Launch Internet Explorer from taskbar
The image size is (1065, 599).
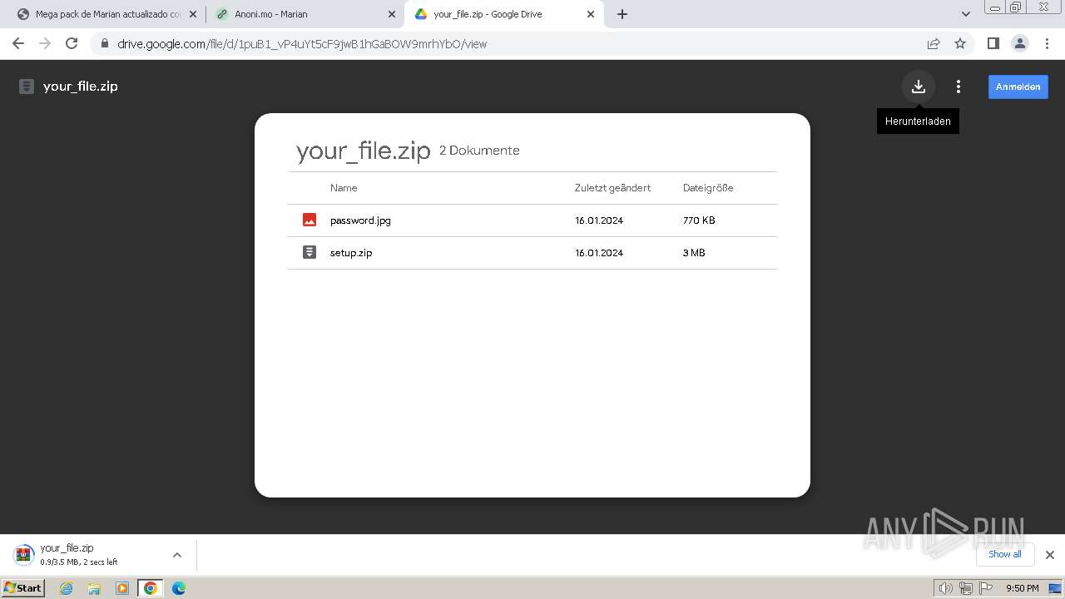pos(67,588)
